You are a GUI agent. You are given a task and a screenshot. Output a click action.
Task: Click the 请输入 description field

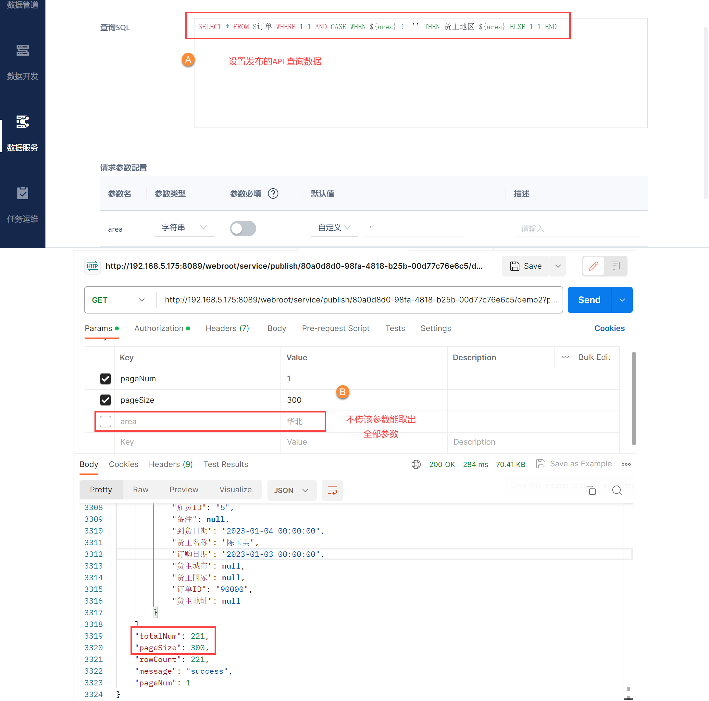[577, 229]
